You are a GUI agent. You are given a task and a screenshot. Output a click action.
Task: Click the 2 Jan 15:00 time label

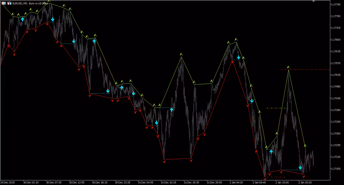pyautogui.click(x=282, y=182)
